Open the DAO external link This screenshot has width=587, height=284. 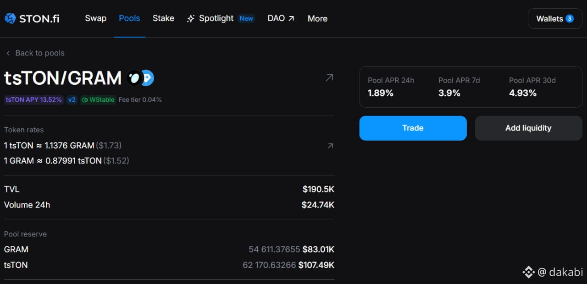[281, 19]
